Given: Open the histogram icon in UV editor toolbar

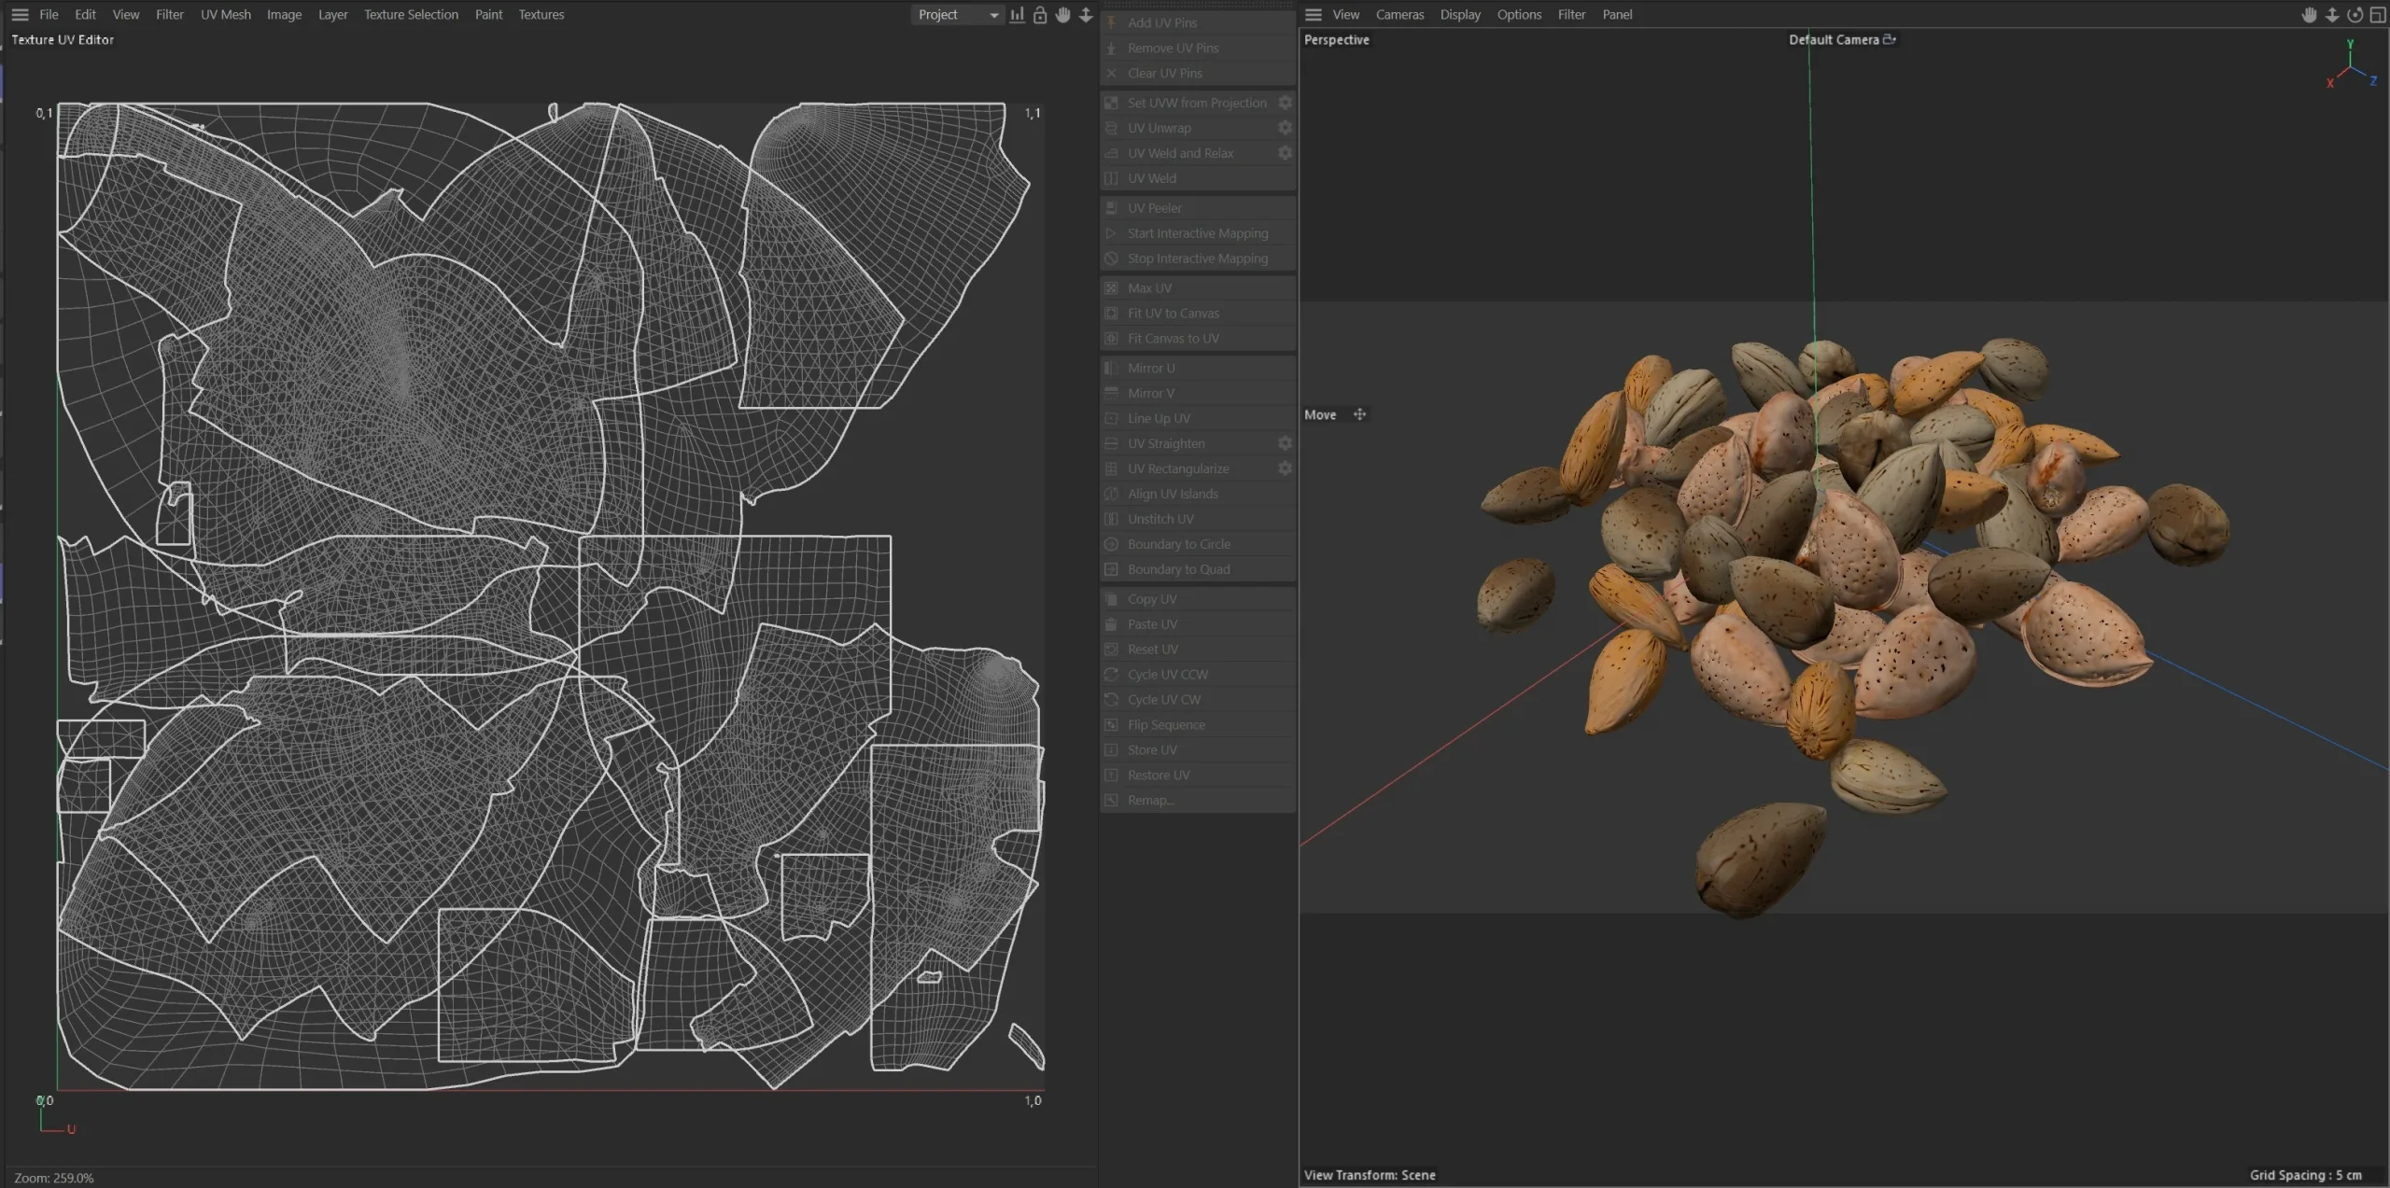Looking at the screenshot, I should pyautogui.click(x=1016, y=14).
